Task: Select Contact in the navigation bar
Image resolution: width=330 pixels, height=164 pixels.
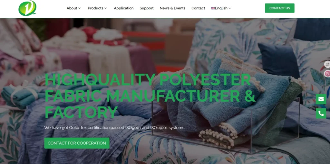Action: (198, 8)
